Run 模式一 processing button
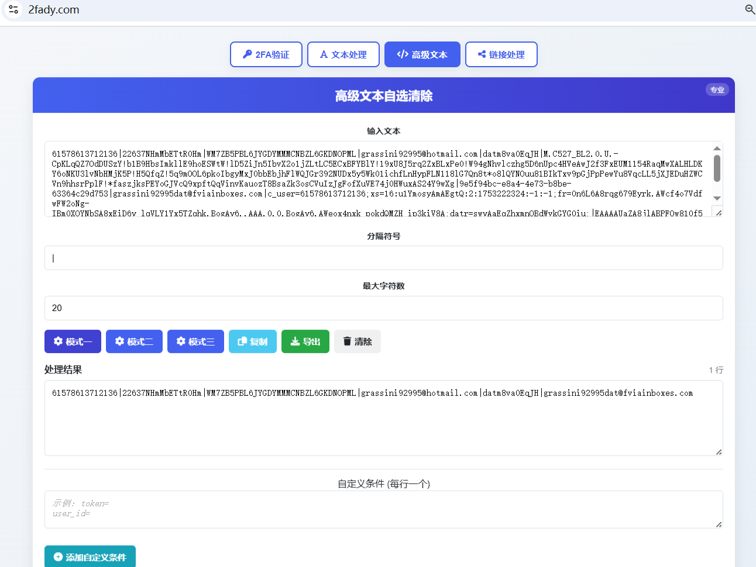The width and height of the screenshot is (756, 567). pyautogui.click(x=73, y=341)
